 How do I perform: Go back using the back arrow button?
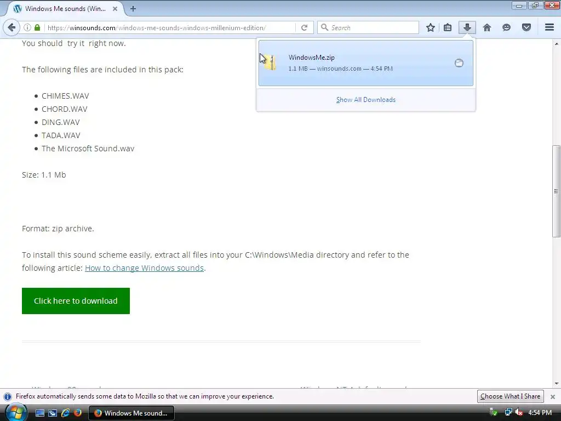(x=12, y=27)
